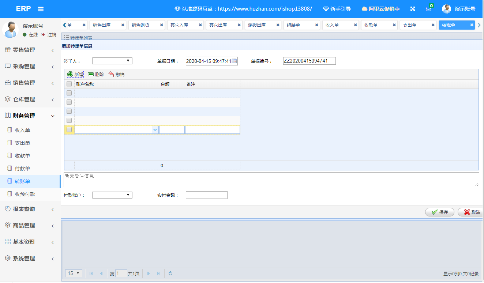
Task: Tick the highlighted editing row checkbox
Action: click(69, 129)
